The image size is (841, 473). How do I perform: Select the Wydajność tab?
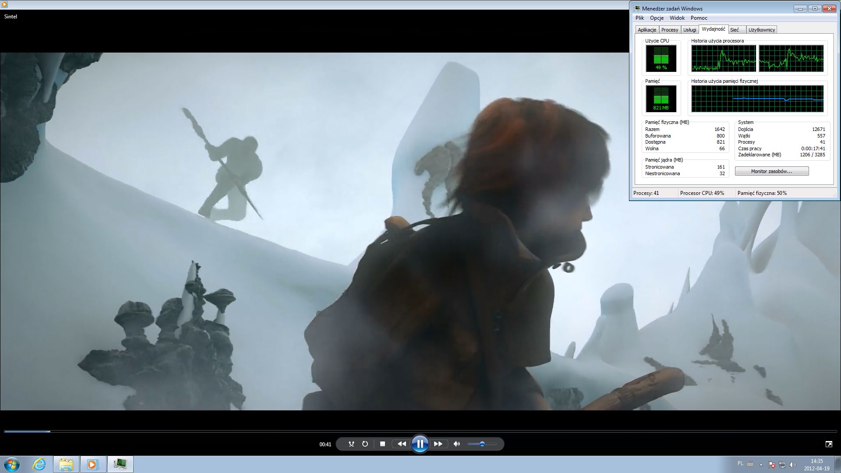[x=713, y=29]
